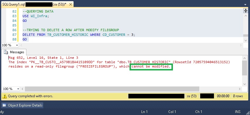The width and height of the screenshot is (250, 115).
Task: Click Query completed with errors status text
Action: [30, 96]
